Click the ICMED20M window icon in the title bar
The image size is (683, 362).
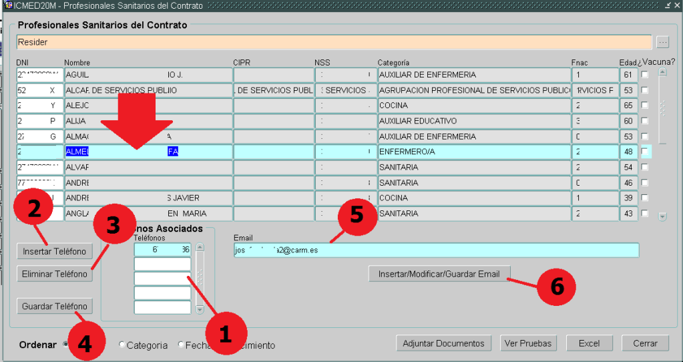(x=8, y=5)
